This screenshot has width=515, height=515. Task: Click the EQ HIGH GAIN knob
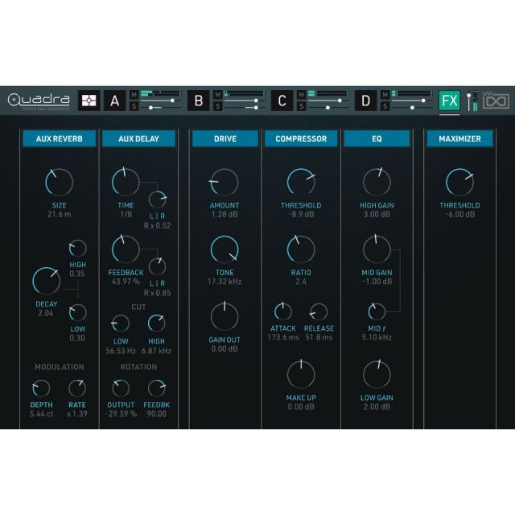(377, 183)
